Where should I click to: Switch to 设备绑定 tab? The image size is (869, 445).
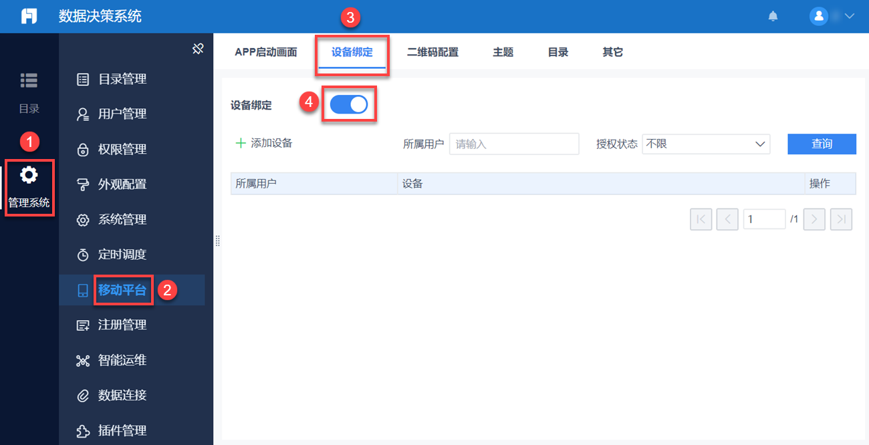(x=352, y=52)
